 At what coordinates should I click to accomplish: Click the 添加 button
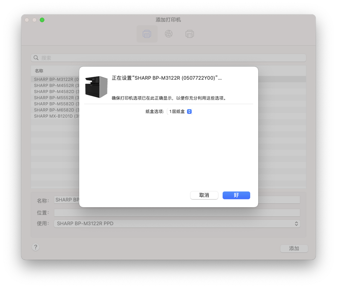click(x=294, y=249)
